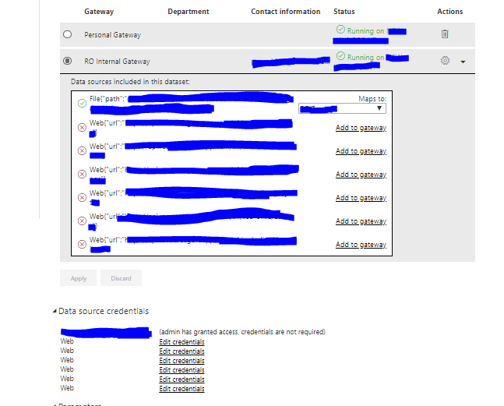Collapse the Data source credentials section
504x406 pixels.
click(x=55, y=311)
